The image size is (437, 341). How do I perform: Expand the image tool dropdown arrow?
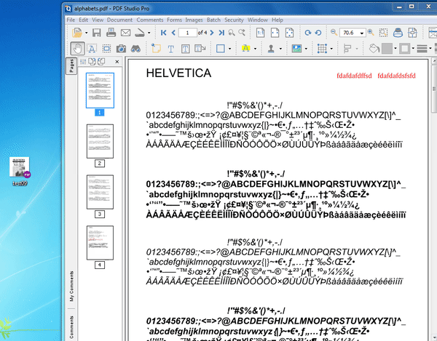[x=307, y=49]
